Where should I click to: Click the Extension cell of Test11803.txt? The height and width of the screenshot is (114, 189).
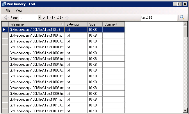pyautogui.click(x=76, y=59)
